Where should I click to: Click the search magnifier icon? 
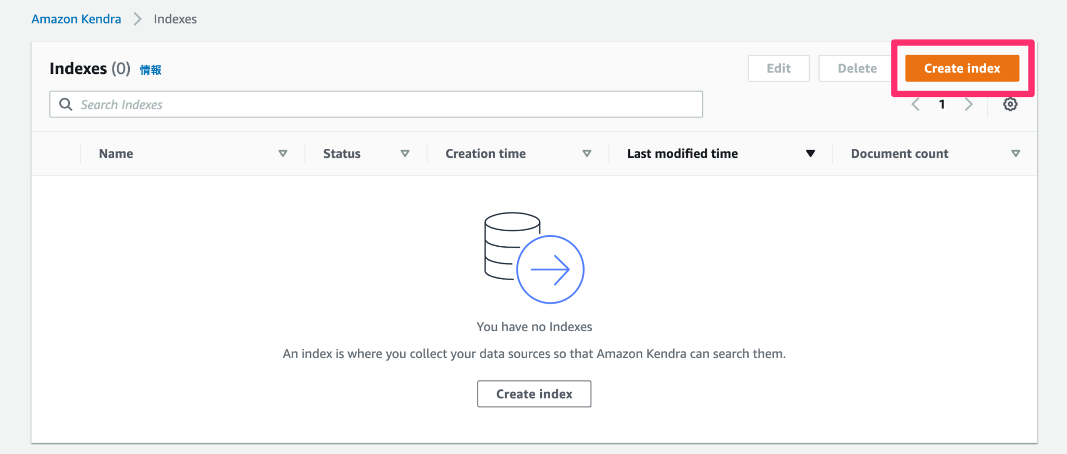[66, 104]
